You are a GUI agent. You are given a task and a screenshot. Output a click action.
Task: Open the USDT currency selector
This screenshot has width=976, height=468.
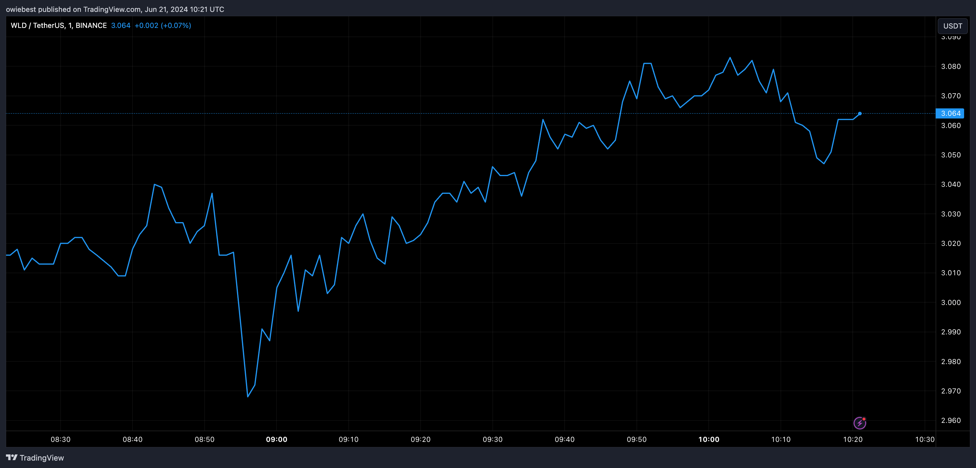(952, 26)
